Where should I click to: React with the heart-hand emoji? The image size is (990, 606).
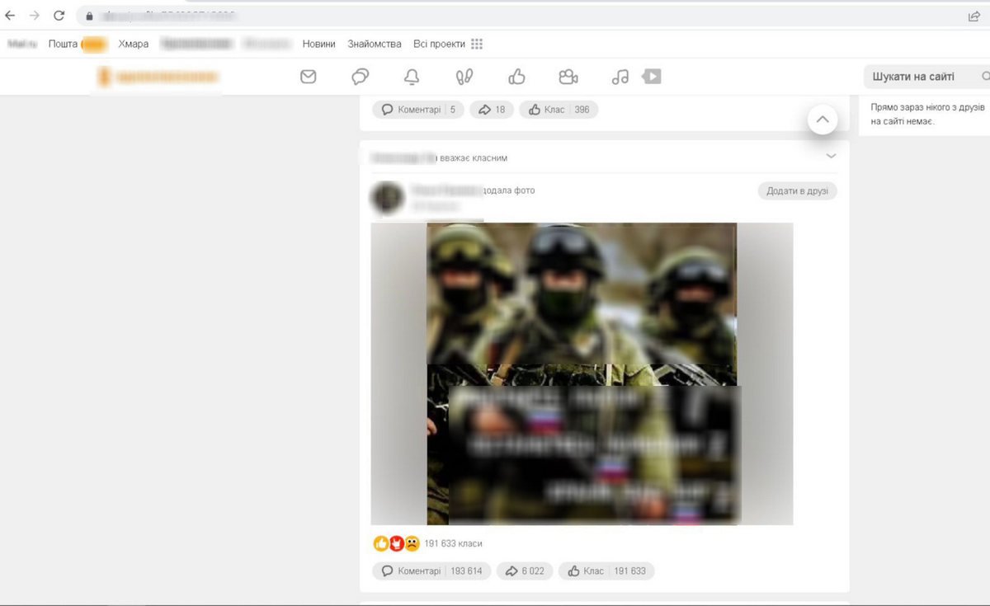[395, 543]
